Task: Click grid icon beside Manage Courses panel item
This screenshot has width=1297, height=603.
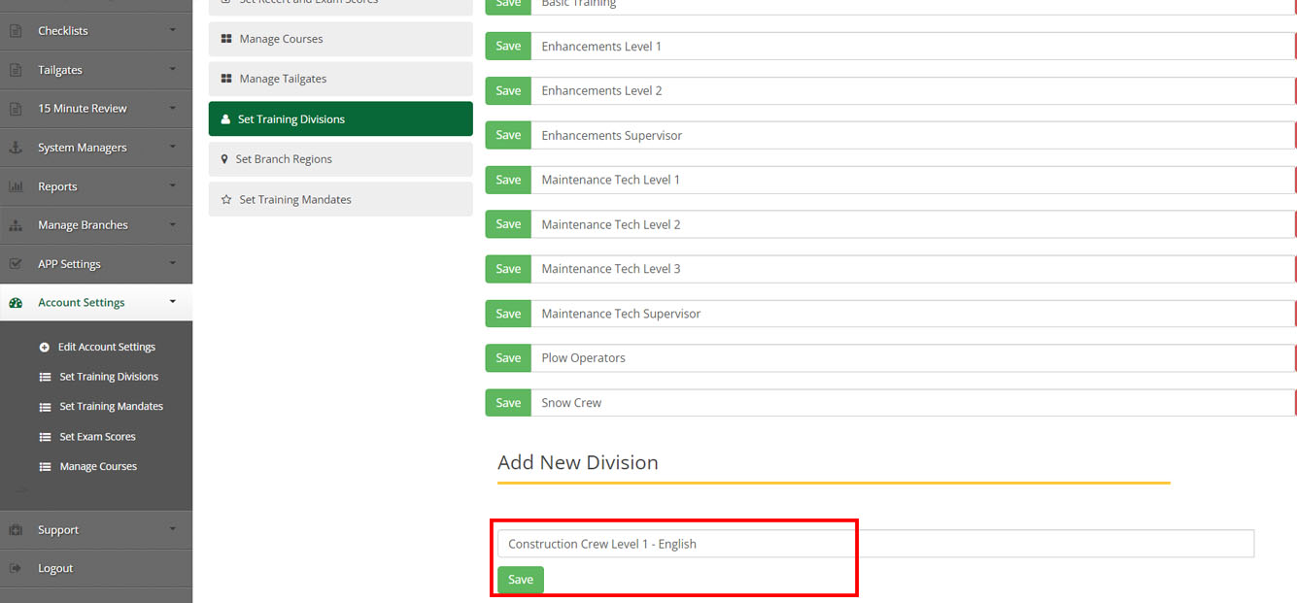Action: [x=226, y=39]
